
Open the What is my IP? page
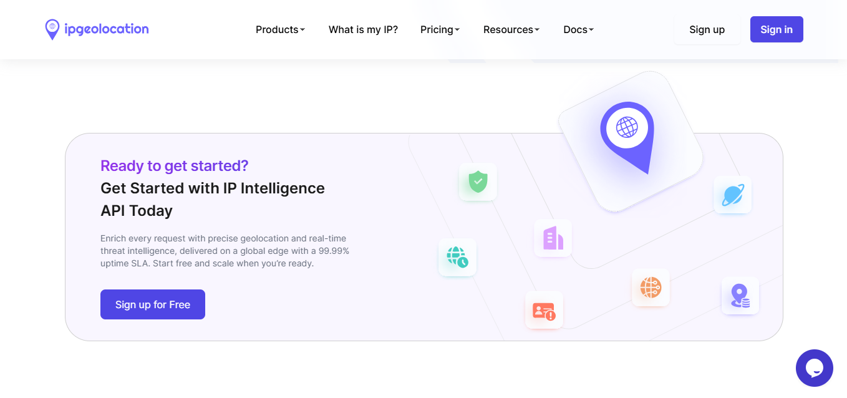click(x=363, y=29)
